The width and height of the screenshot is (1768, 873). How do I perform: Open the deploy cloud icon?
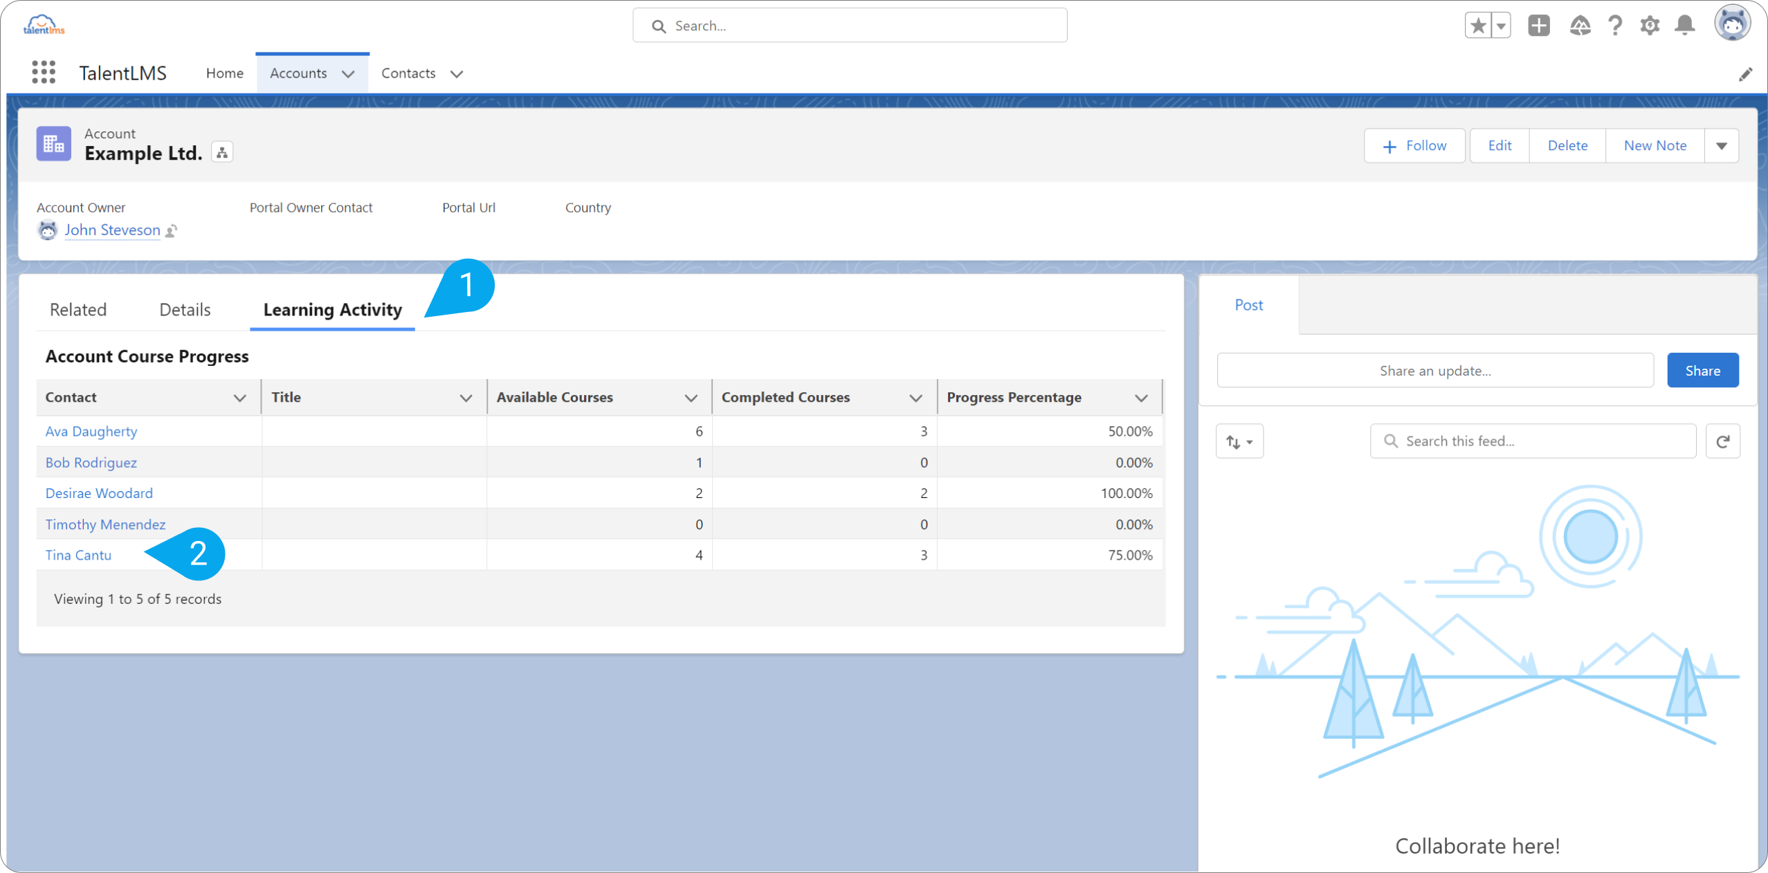pyautogui.click(x=1580, y=25)
